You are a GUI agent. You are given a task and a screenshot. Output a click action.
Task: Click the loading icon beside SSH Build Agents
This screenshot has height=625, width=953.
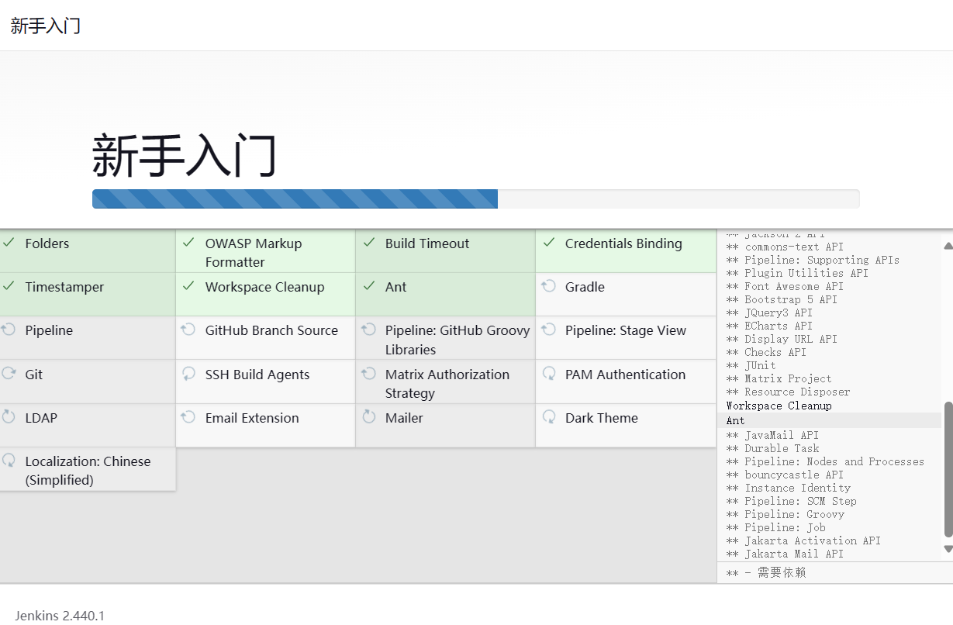coord(188,374)
